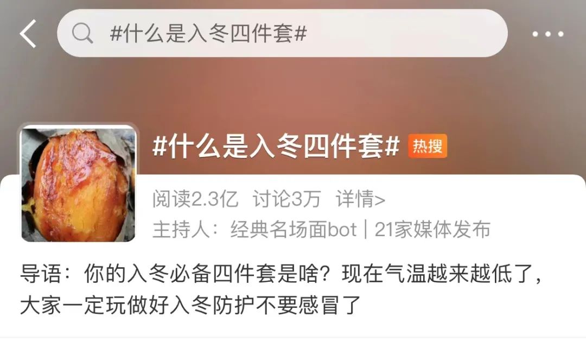Image resolution: width=586 pixels, height=354 pixels.
Task: Click the white card area beside the thumbnail
Action: [x=523, y=210]
